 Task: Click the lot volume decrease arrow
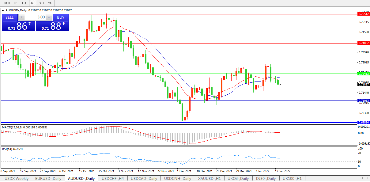[x=21, y=17]
